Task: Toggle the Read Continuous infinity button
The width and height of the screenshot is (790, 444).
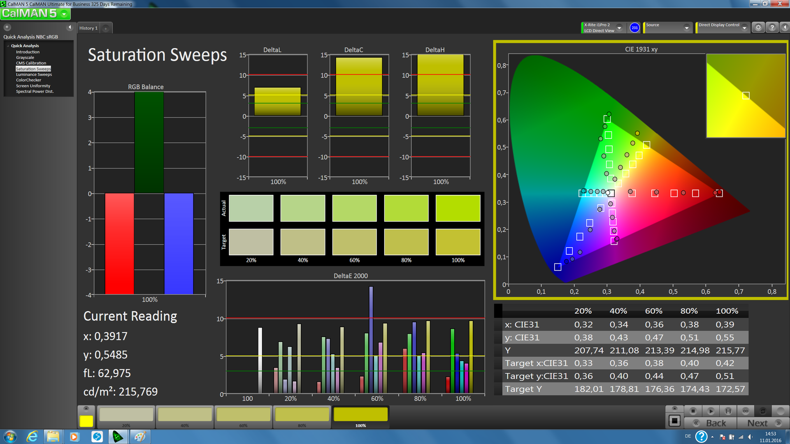Action: click(x=746, y=411)
